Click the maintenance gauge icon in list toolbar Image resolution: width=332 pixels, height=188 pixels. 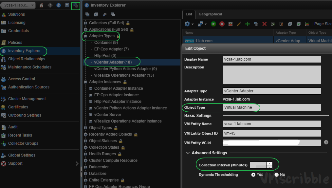[x=231, y=24]
